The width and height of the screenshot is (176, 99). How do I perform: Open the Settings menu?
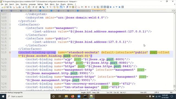click(40, 4)
